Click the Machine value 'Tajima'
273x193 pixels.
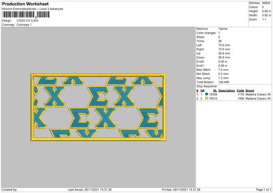tap(222, 29)
